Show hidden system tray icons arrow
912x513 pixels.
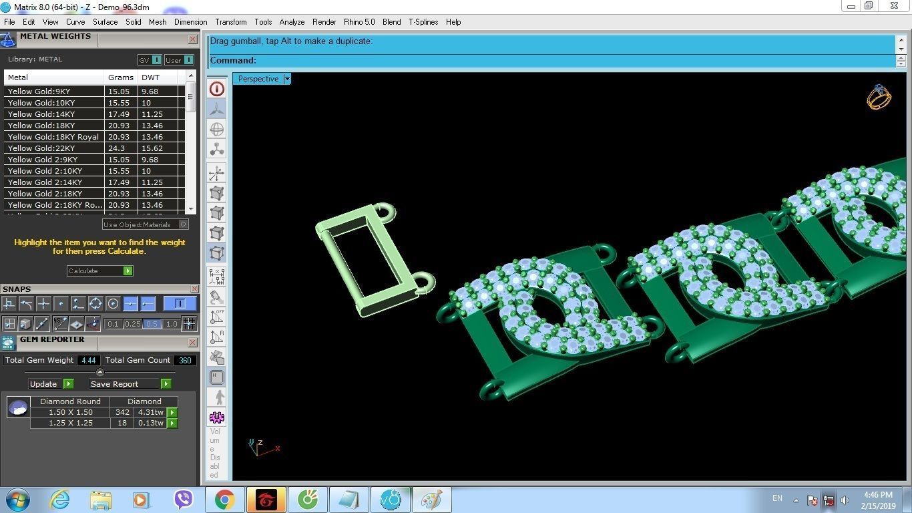coord(796,500)
